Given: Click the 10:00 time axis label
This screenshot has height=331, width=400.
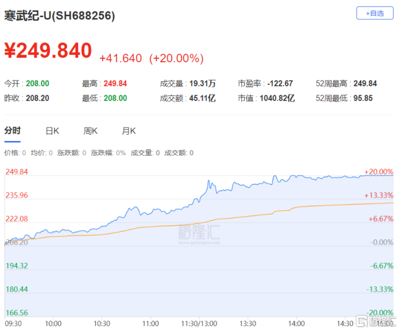Looking at the screenshot, I should 53,324.
